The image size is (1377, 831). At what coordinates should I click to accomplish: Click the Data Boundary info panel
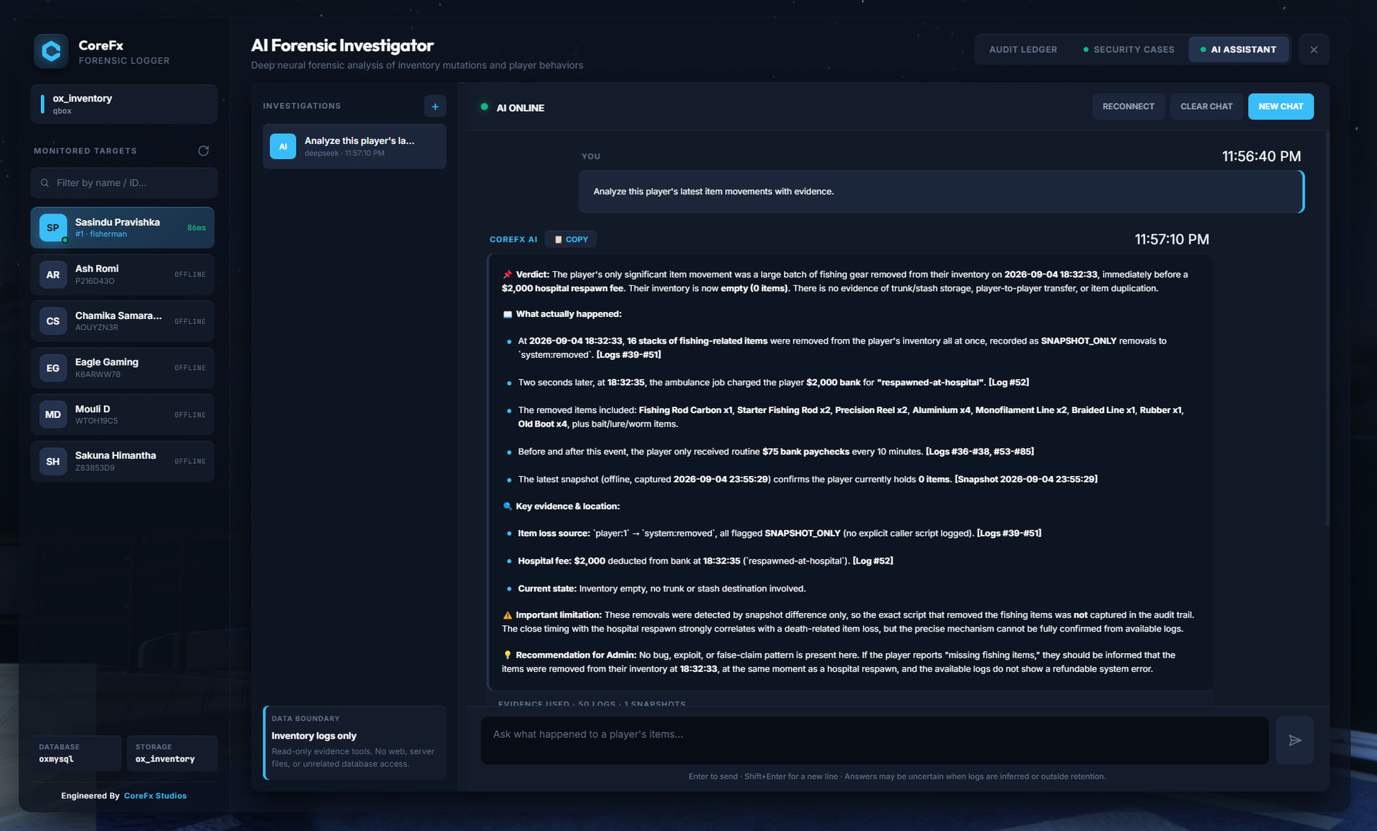coord(355,742)
